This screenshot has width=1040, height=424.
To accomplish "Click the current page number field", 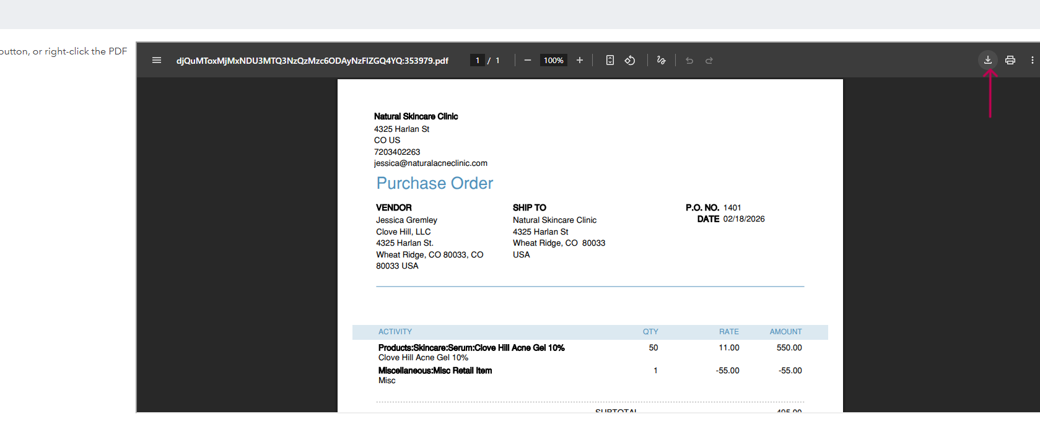I will [478, 60].
